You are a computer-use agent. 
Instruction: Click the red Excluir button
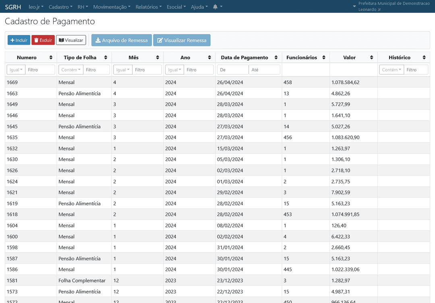point(43,40)
